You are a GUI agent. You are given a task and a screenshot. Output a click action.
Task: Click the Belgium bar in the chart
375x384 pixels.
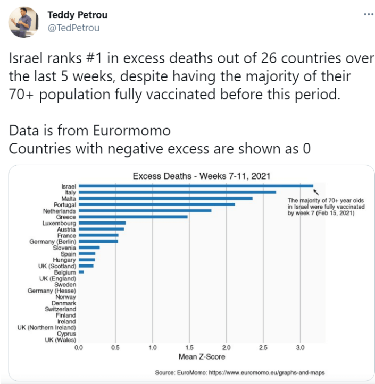pos(81,272)
